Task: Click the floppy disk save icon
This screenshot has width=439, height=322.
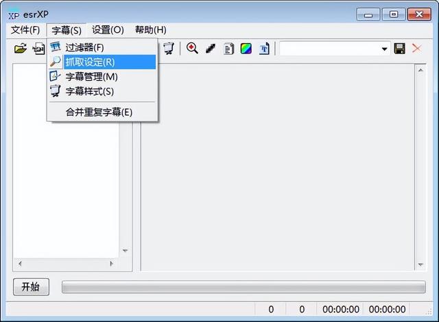Action: coord(399,49)
